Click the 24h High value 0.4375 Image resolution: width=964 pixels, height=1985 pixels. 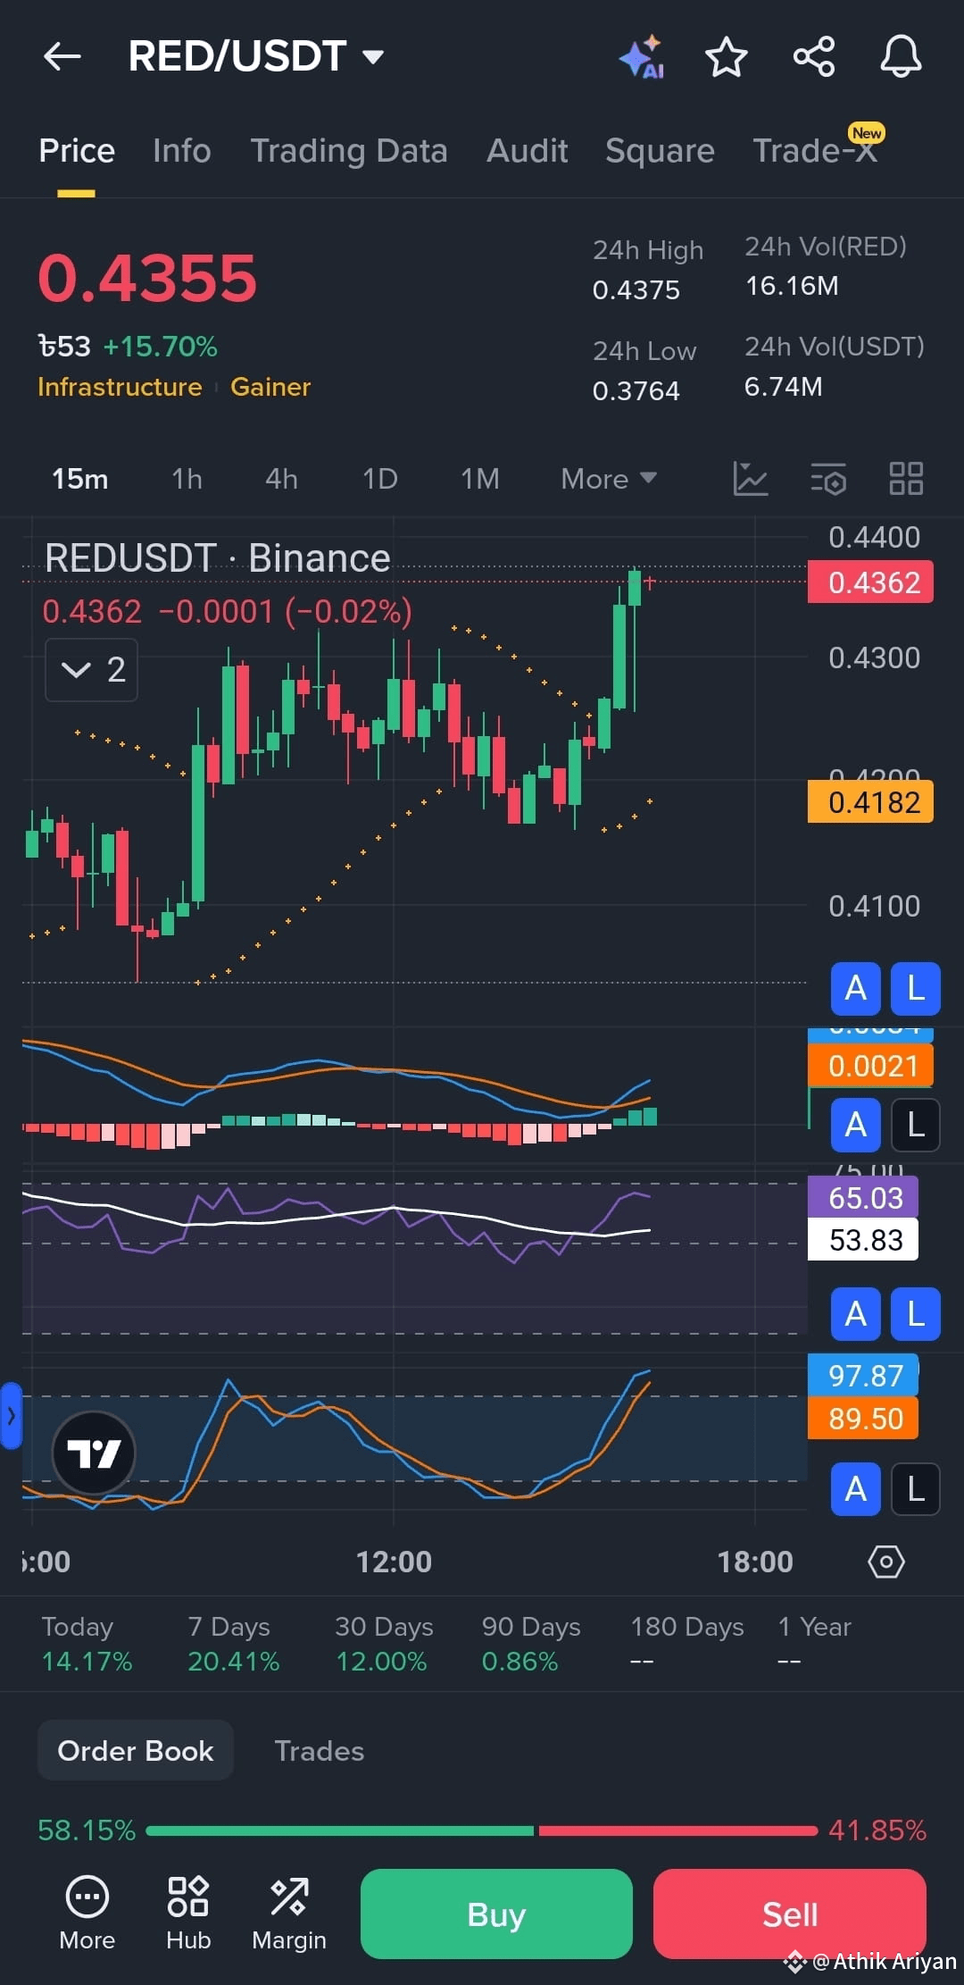pos(636,290)
